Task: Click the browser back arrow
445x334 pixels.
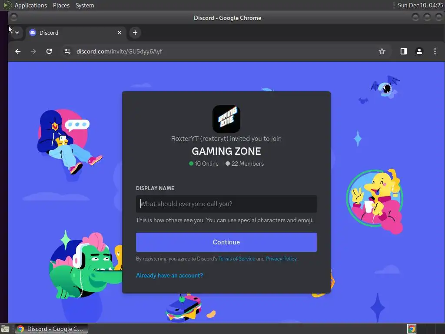Action: [x=18, y=51]
